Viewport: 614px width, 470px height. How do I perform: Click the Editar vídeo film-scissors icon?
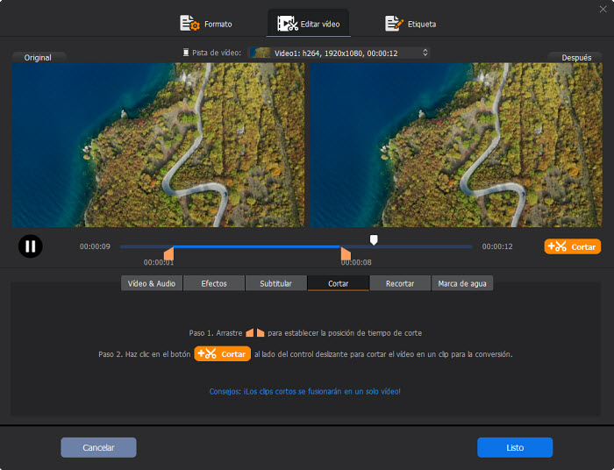288,24
